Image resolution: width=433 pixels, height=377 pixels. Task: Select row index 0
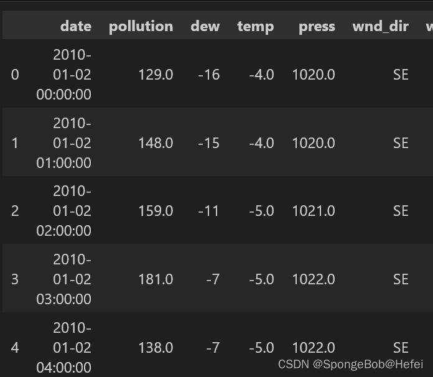click(15, 75)
